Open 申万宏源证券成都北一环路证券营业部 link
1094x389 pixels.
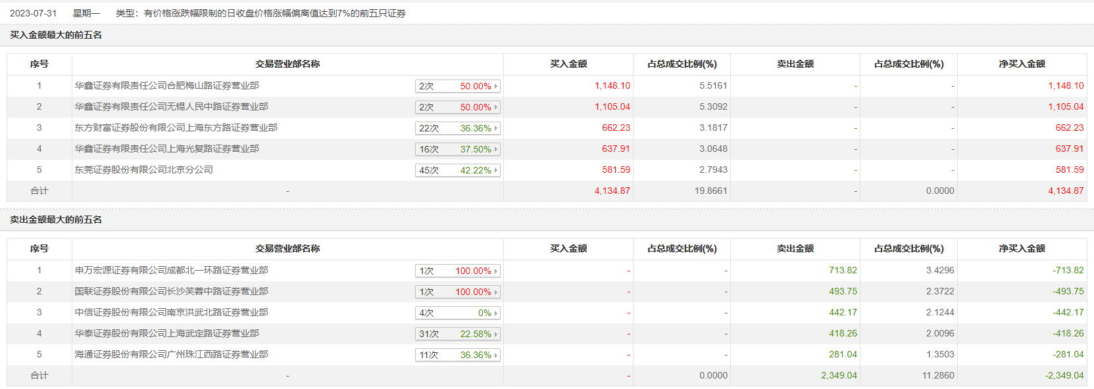pyautogui.click(x=171, y=270)
